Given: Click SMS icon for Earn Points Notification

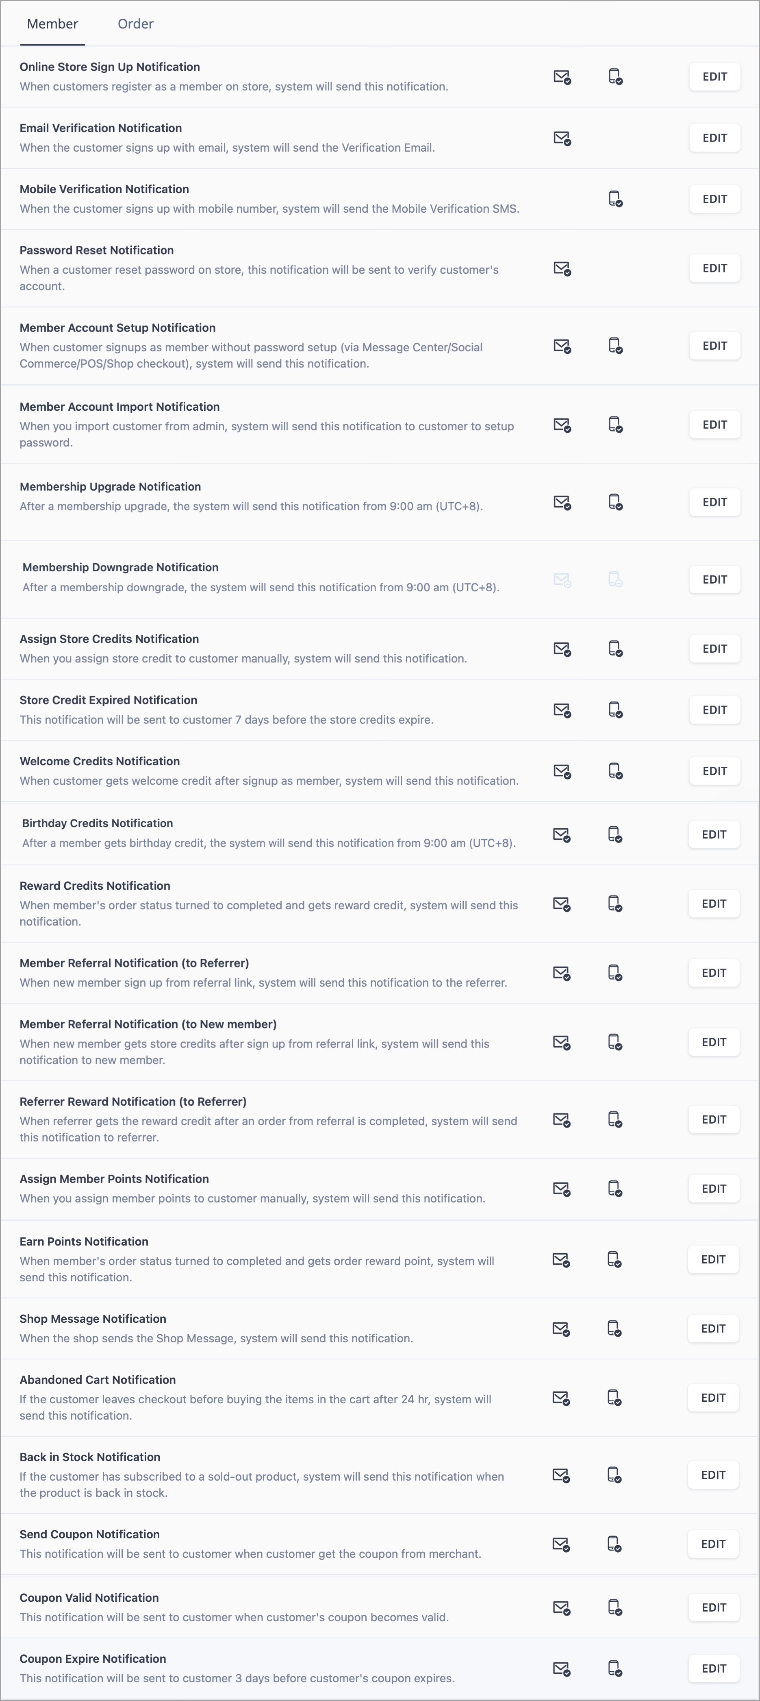Looking at the screenshot, I should 614,1259.
